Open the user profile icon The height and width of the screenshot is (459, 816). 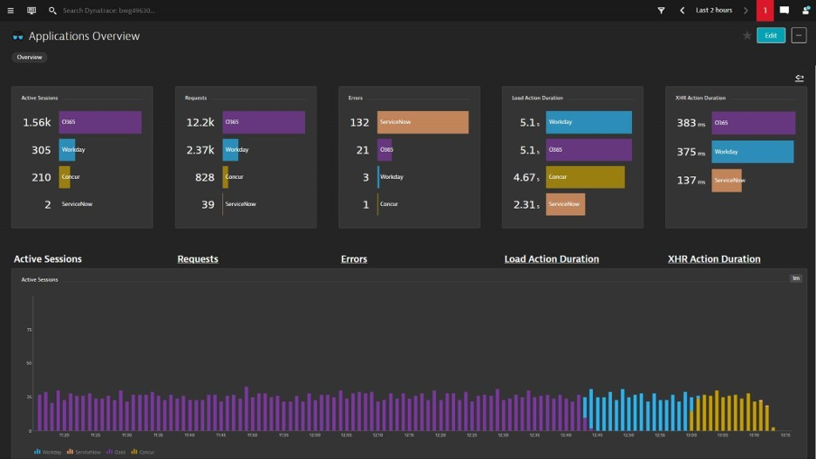pyautogui.click(x=806, y=10)
